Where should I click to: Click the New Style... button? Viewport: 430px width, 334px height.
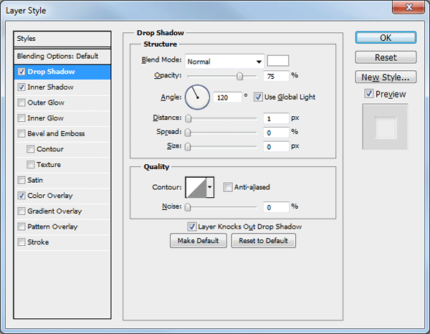click(x=386, y=77)
